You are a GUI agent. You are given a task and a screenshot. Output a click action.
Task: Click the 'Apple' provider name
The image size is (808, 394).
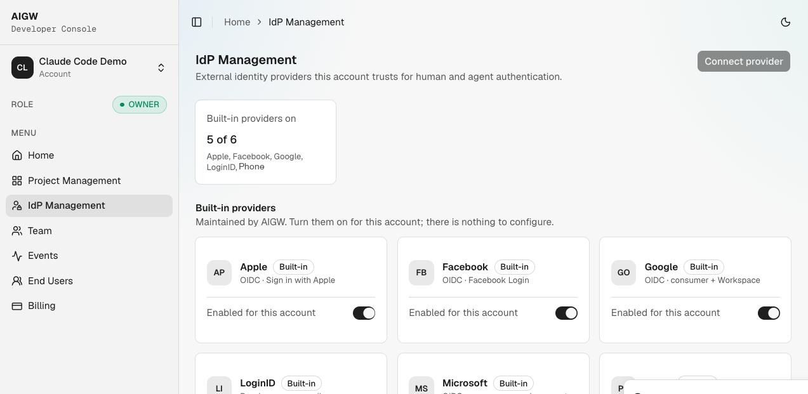[x=253, y=267]
